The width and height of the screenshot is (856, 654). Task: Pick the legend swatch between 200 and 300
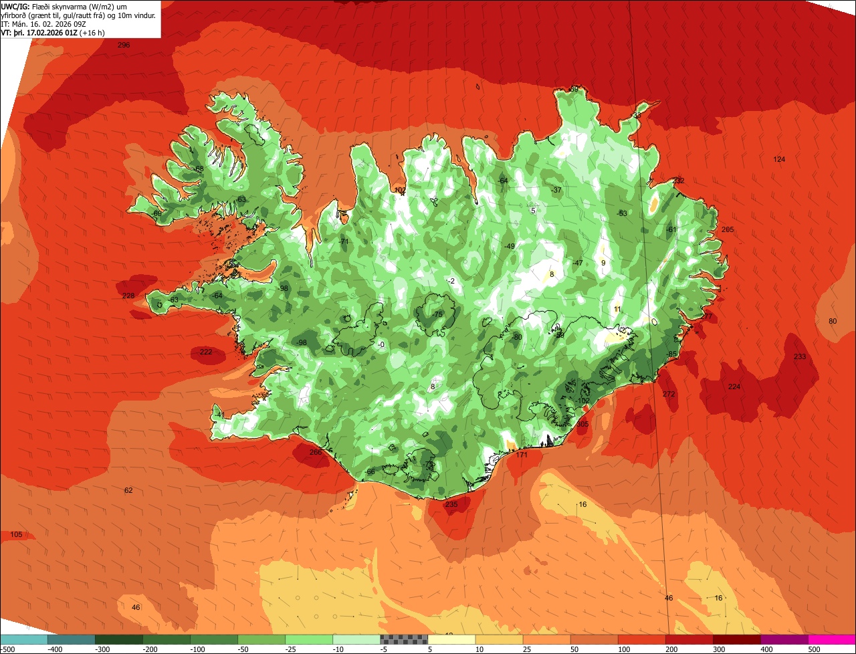coord(689,639)
